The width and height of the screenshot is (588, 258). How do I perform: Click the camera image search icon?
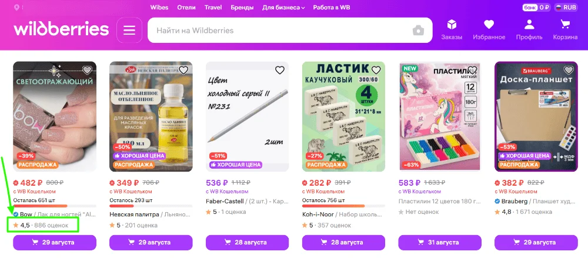point(418,31)
